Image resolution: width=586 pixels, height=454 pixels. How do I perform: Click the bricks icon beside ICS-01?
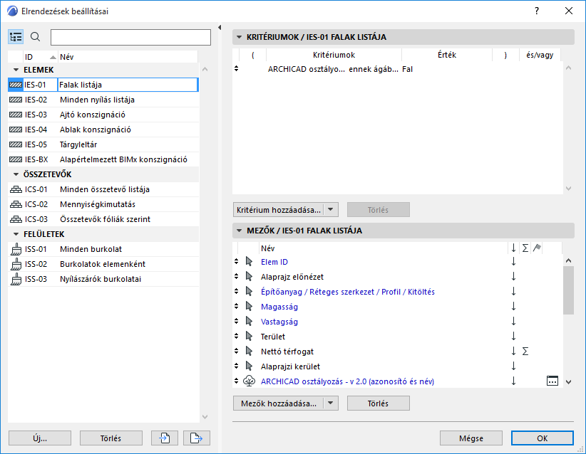(x=16, y=189)
